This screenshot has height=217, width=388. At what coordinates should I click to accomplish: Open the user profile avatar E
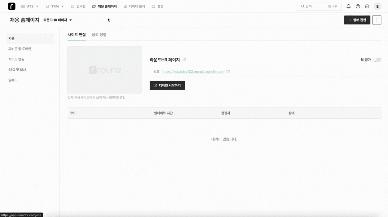[377, 6]
